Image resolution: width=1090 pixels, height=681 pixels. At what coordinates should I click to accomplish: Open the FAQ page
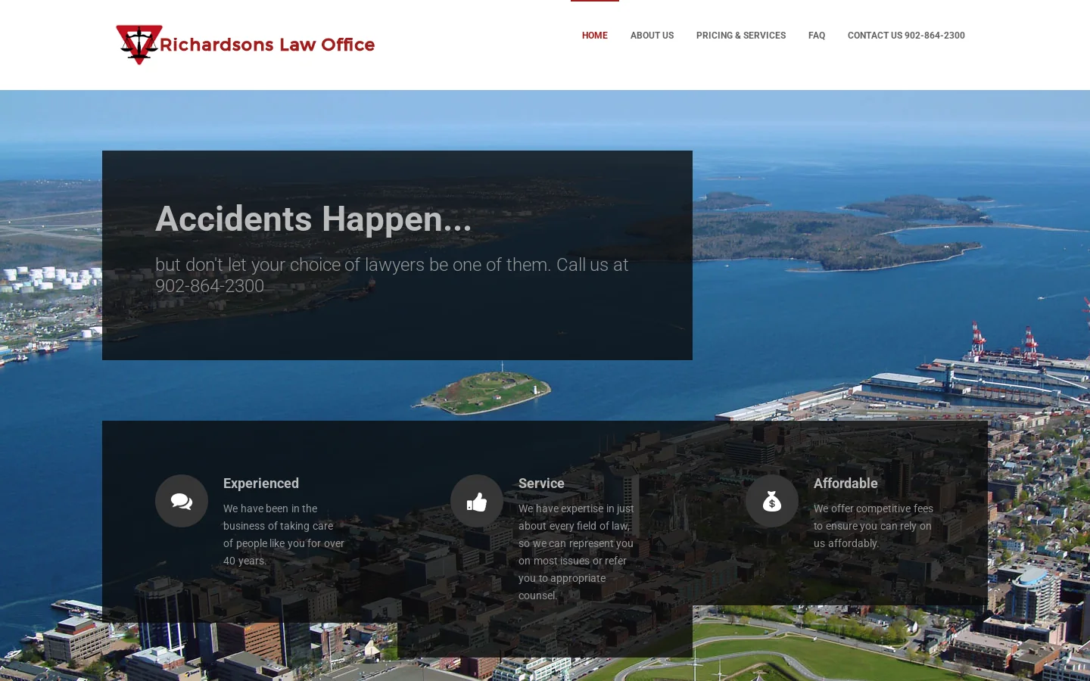(817, 36)
